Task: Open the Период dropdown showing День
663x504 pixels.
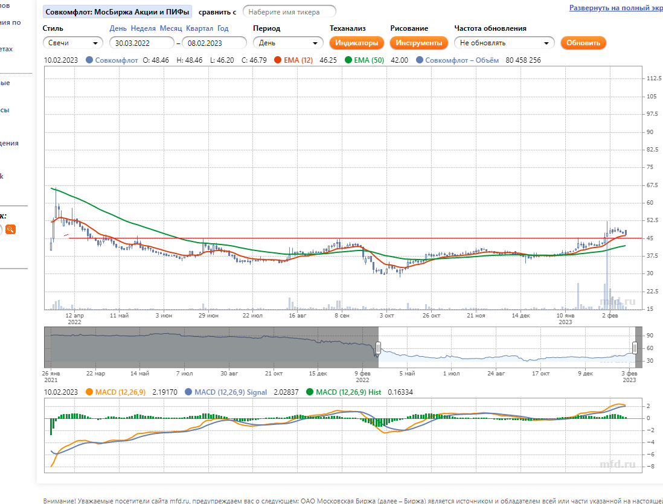Action: point(289,43)
